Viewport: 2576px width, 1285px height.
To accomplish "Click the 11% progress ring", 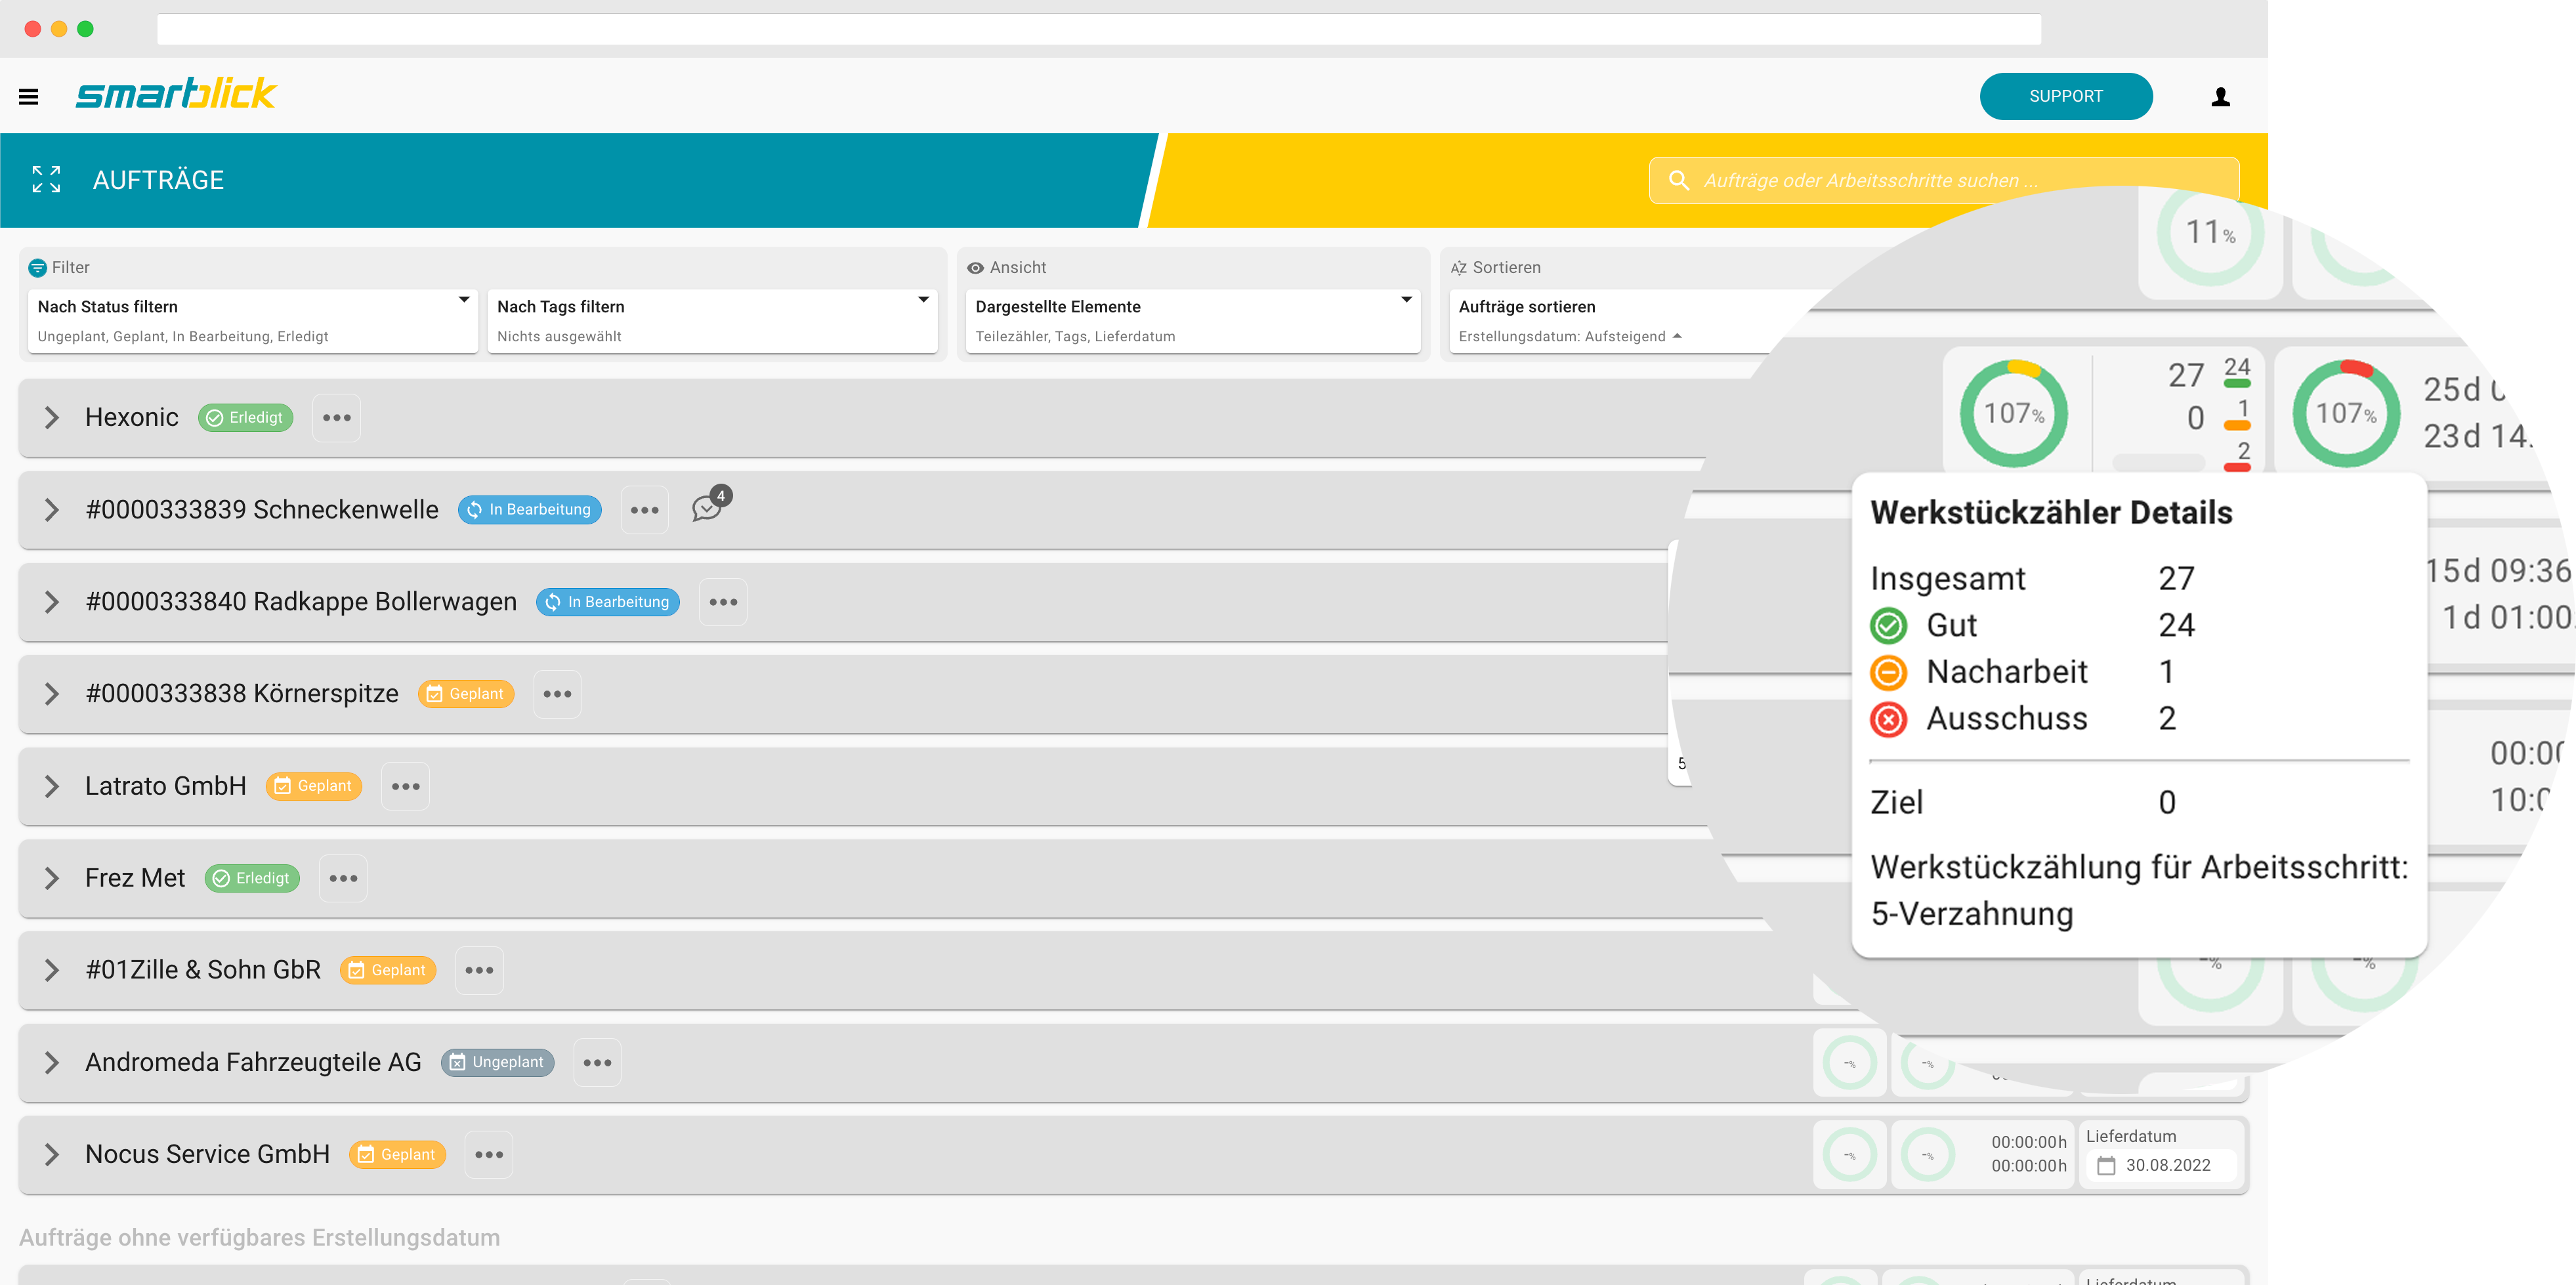I will (2210, 232).
